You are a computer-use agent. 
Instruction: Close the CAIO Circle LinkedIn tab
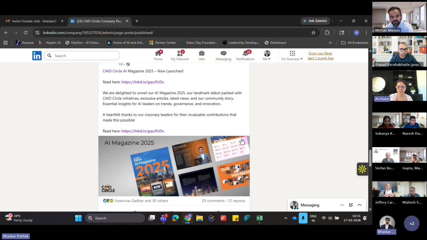click(127, 21)
